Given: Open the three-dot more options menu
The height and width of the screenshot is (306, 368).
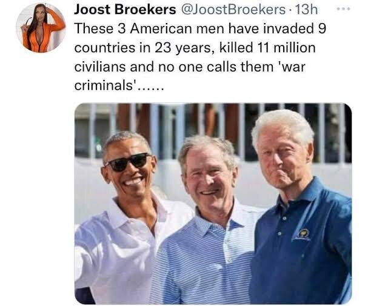Looking at the screenshot, I should [x=343, y=9].
